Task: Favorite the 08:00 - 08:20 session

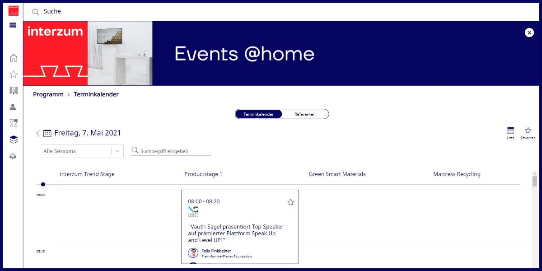Action: [290, 202]
